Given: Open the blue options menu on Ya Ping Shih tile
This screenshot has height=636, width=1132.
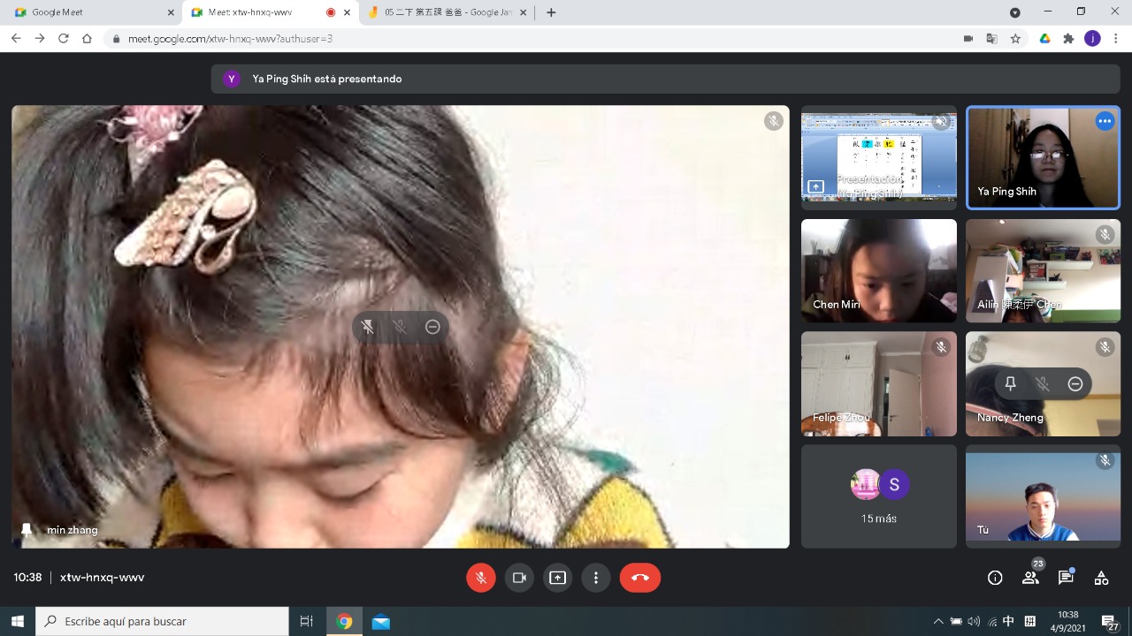Looking at the screenshot, I should pyautogui.click(x=1105, y=122).
